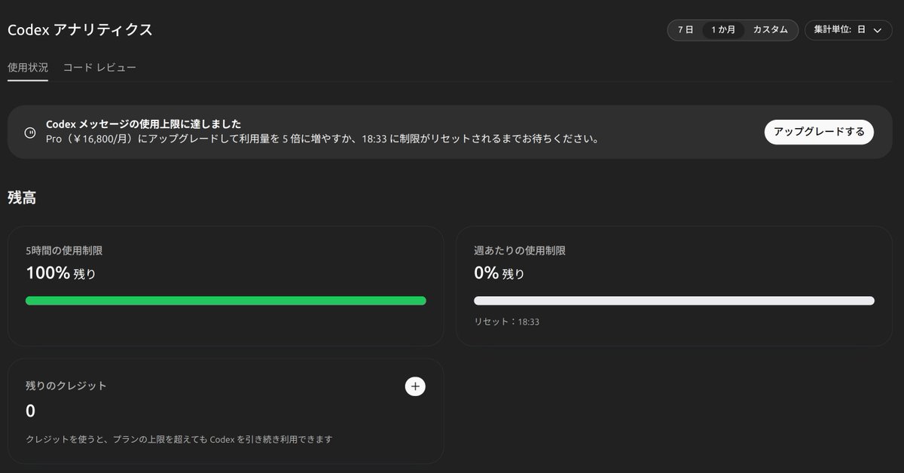Switch to the 使用状況 tab

tap(28, 68)
